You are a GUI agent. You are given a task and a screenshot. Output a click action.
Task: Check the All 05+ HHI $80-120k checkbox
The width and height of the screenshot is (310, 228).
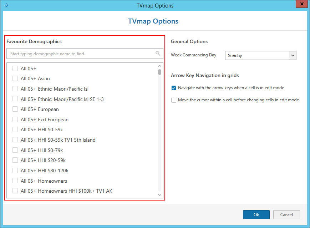[15, 171]
